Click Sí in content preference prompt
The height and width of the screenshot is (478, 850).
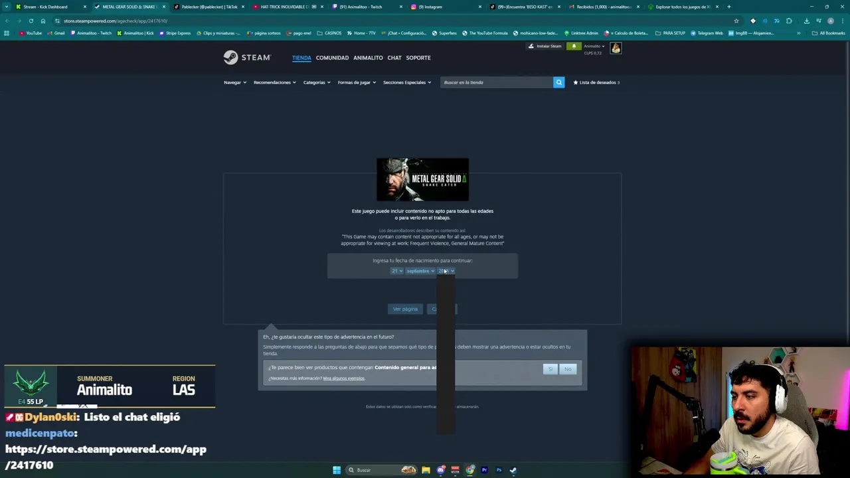coord(550,369)
